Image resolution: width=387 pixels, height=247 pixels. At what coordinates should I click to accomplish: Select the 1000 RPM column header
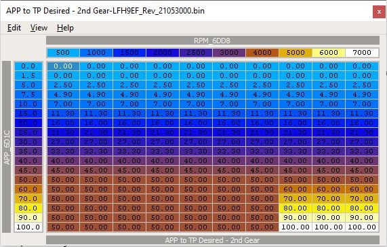[x=96, y=53]
